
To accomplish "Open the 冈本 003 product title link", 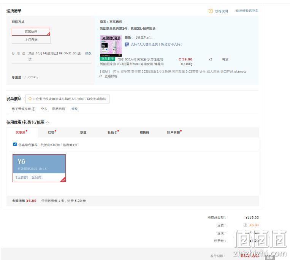I will click(132, 62).
